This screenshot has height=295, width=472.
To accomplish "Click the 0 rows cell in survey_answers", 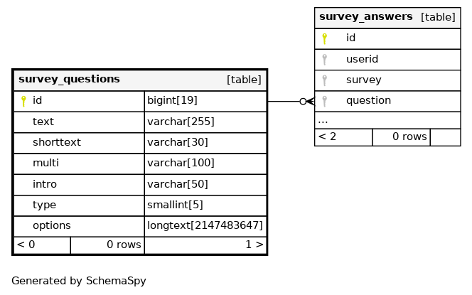I will click(x=401, y=137).
